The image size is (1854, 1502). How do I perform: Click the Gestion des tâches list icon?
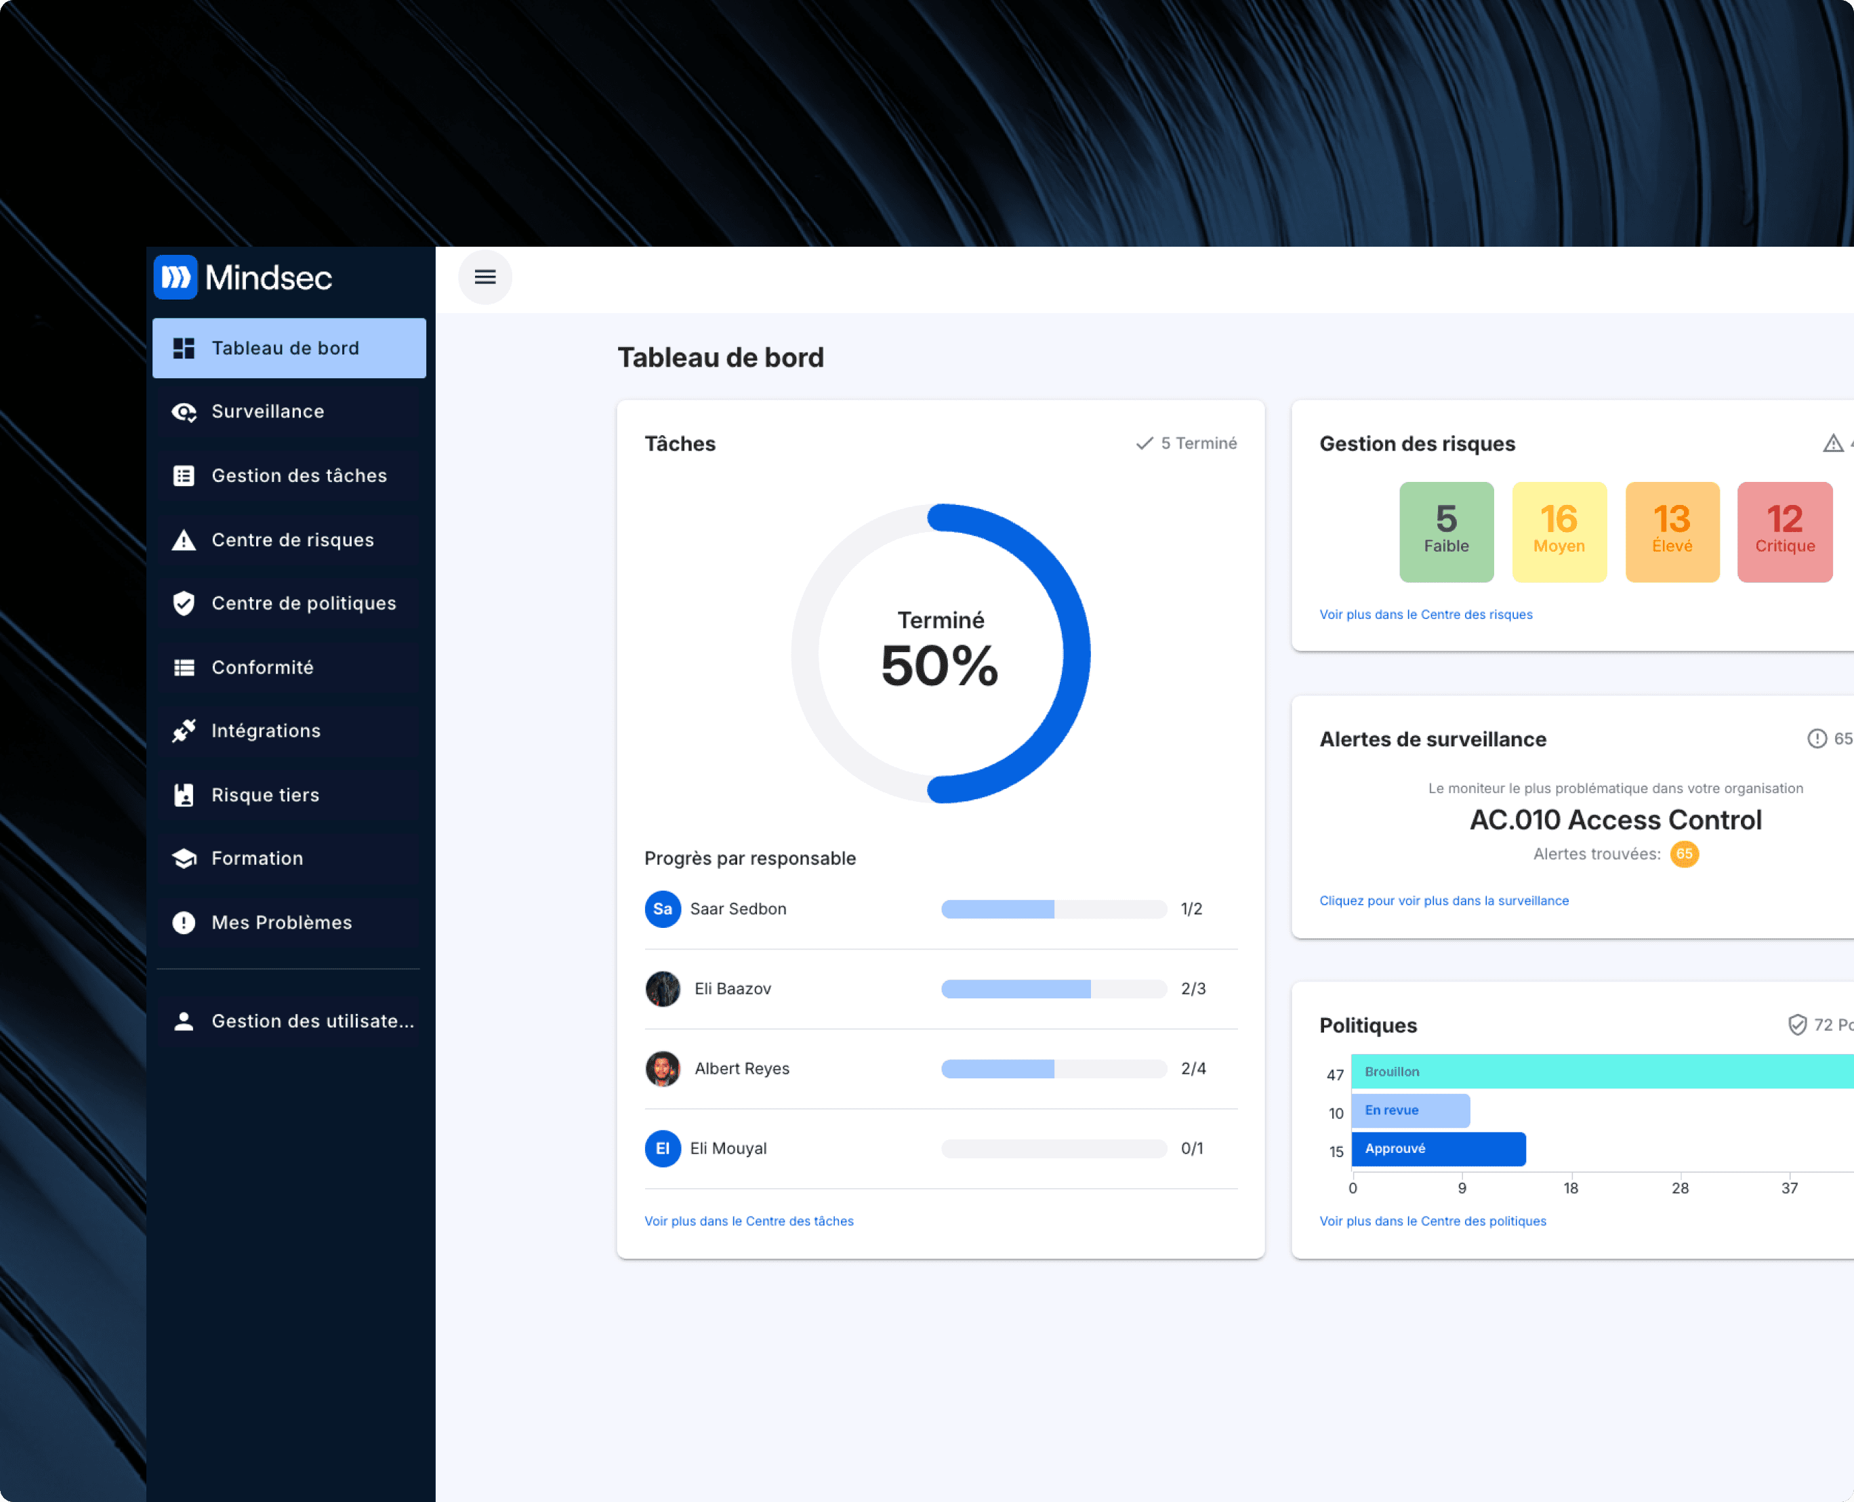[184, 476]
